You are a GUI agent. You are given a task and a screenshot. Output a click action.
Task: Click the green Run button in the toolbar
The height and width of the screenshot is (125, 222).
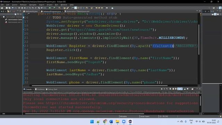point(50,8)
